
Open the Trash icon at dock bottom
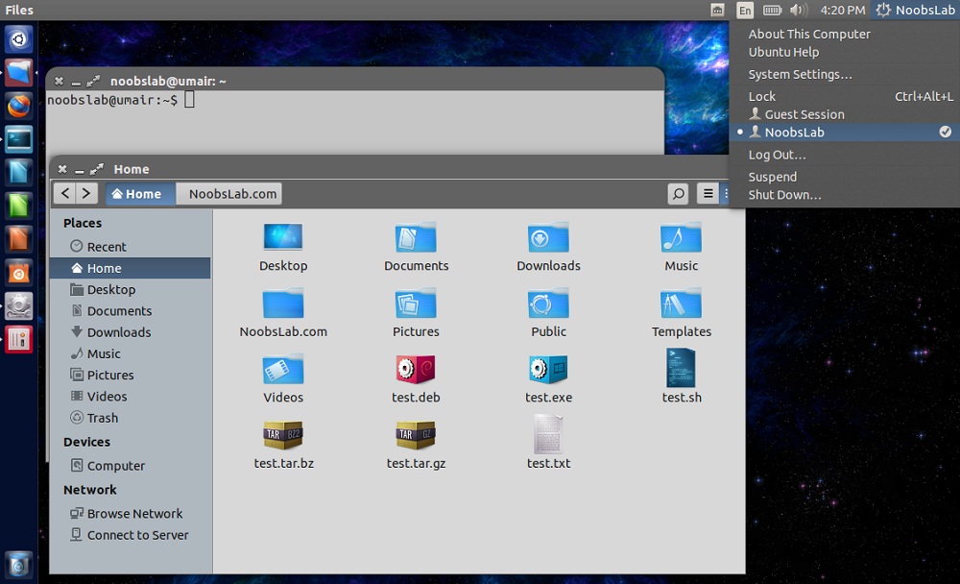point(19,564)
